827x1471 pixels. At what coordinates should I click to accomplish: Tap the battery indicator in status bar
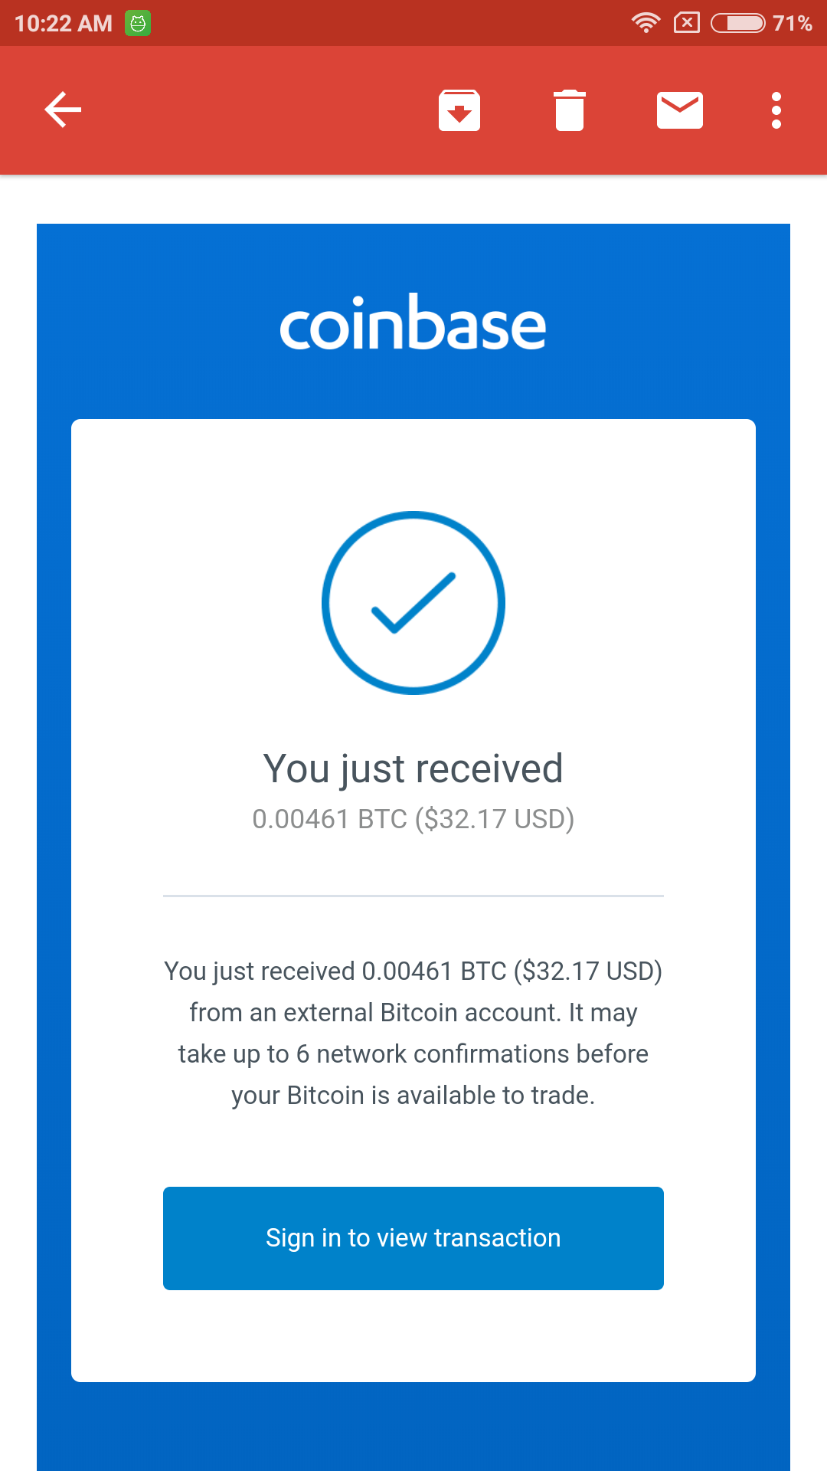pyautogui.click(x=737, y=23)
